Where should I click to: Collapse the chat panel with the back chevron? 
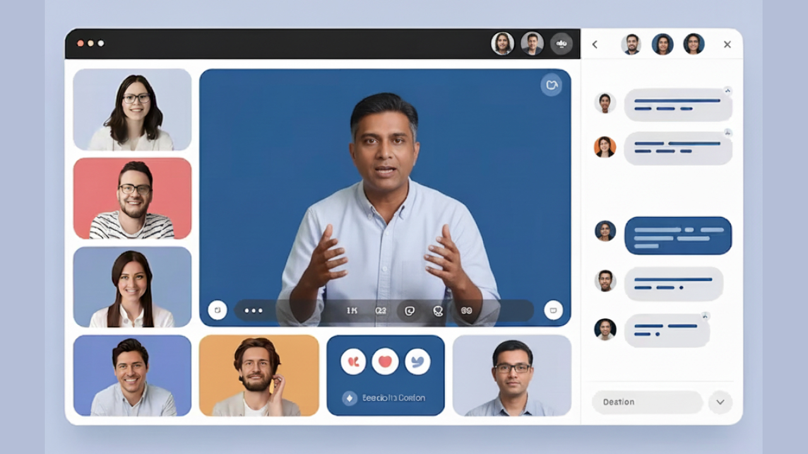point(595,44)
